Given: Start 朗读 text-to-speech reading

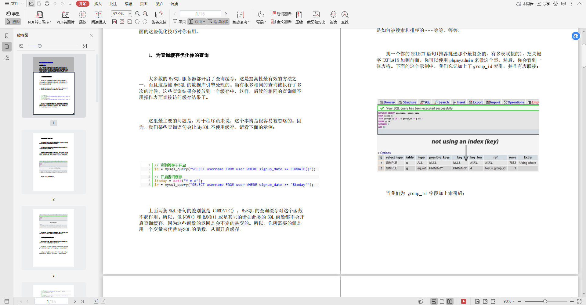Looking at the screenshot, I should tap(333, 17).
